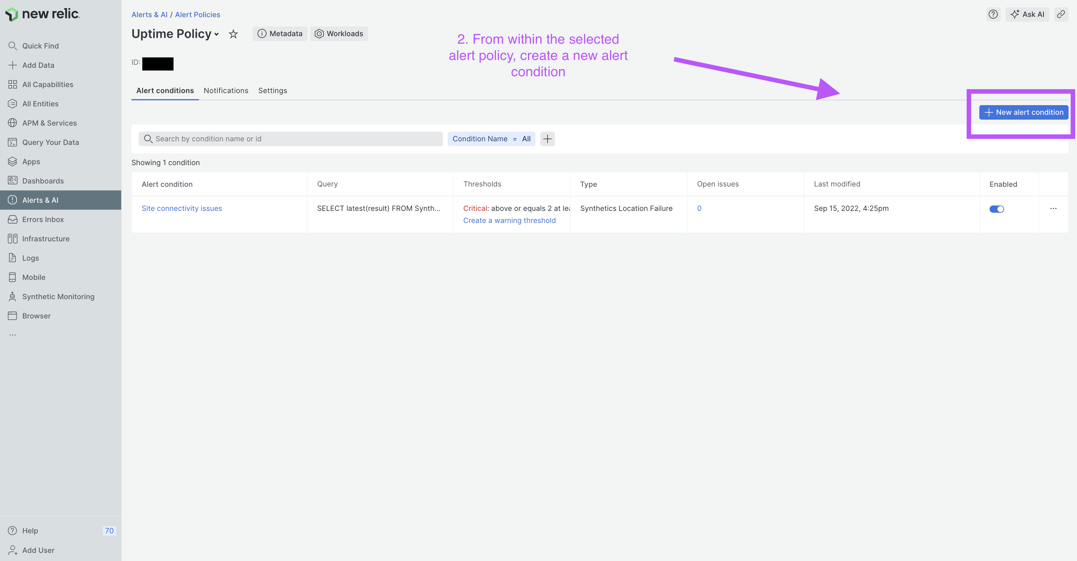Click open issues count 0 link
The image size is (1077, 561).
(x=699, y=208)
